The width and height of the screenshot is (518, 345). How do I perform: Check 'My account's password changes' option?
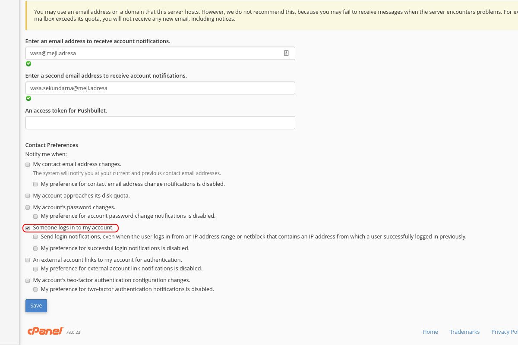28,207
